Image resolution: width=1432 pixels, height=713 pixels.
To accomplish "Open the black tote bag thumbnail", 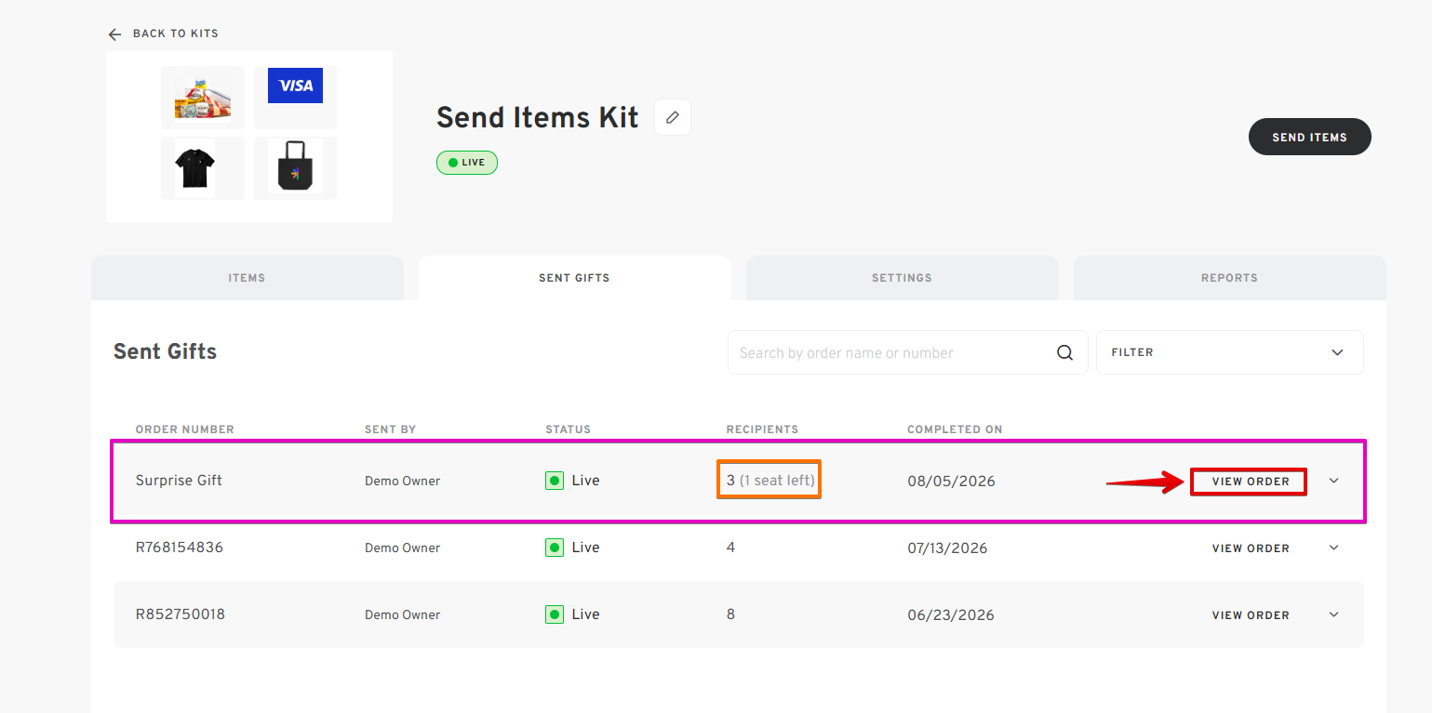I will click(295, 167).
